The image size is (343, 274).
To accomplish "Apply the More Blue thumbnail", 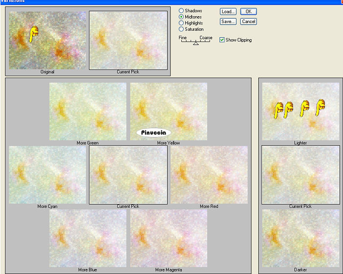I will (x=88, y=238).
